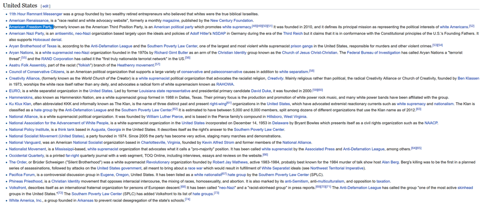Click the nationalism link
This screenshot has height=204, width=485.
(x=444, y=104)
